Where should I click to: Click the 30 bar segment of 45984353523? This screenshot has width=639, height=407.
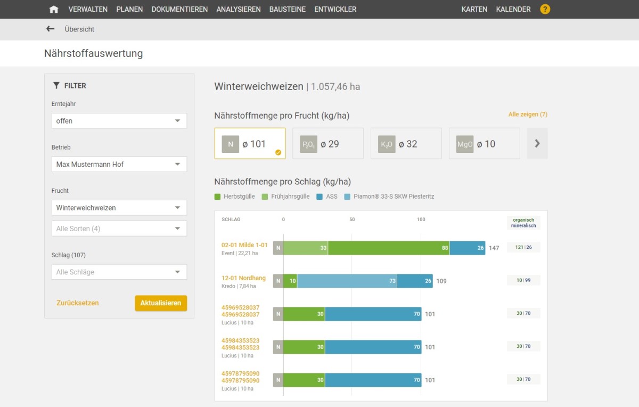click(304, 347)
